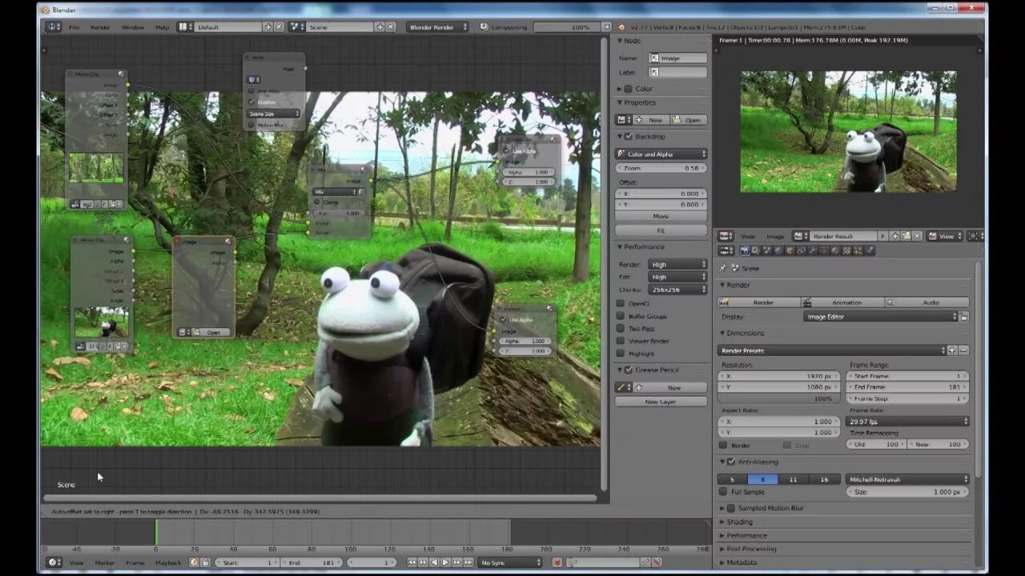Open the Blender Render engine dropdown
Screen dimensions: 1025x576
(x=439, y=27)
